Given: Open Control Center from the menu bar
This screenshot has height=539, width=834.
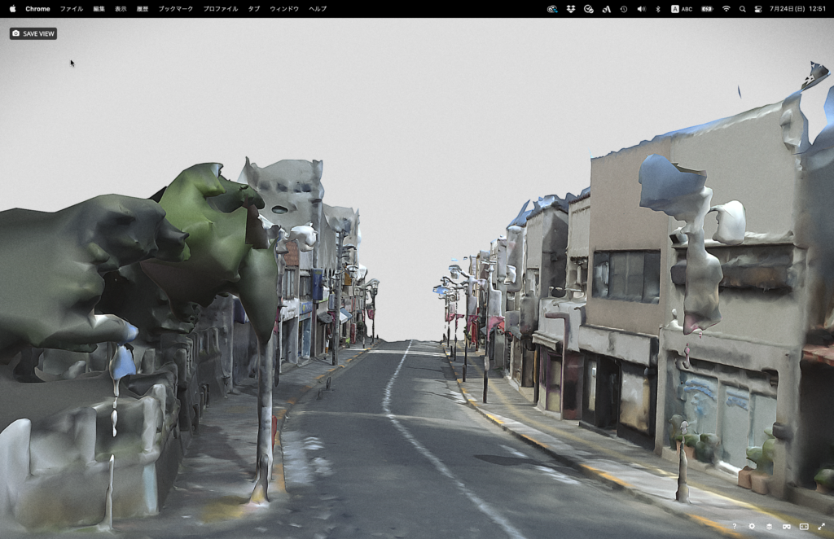Looking at the screenshot, I should coord(758,9).
